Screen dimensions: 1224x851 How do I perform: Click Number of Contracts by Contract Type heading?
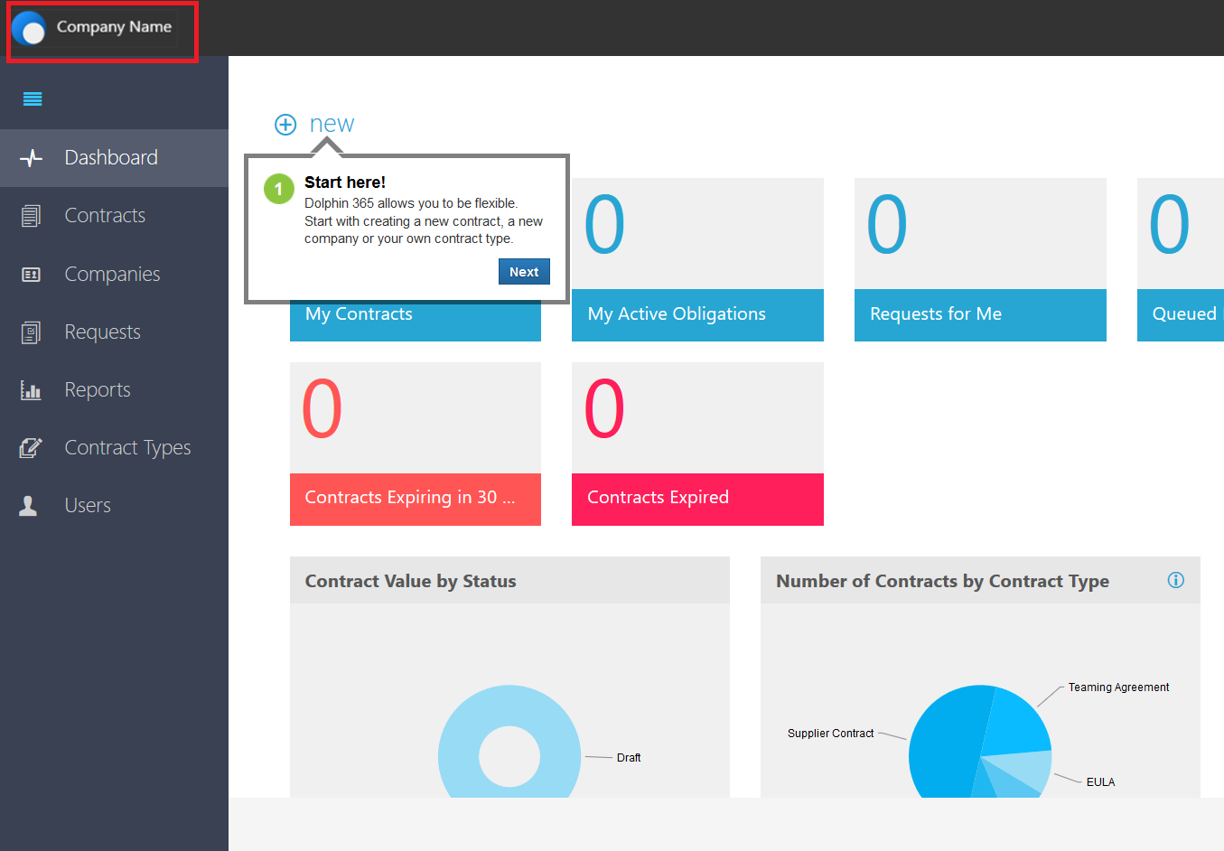[942, 581]
